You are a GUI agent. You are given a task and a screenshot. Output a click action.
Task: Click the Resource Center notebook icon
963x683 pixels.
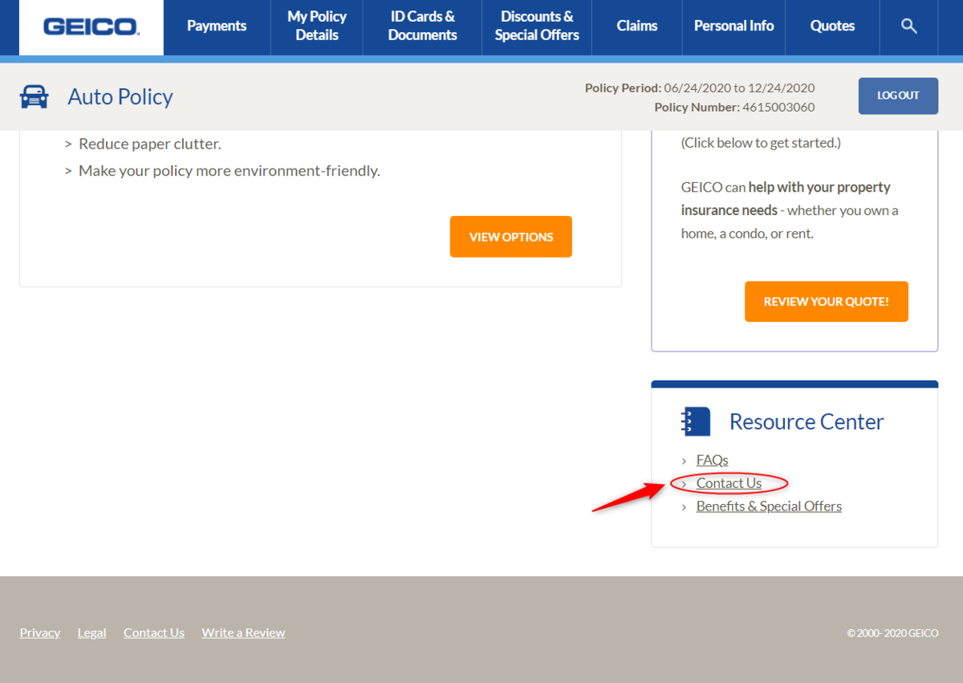pos(696,421)
